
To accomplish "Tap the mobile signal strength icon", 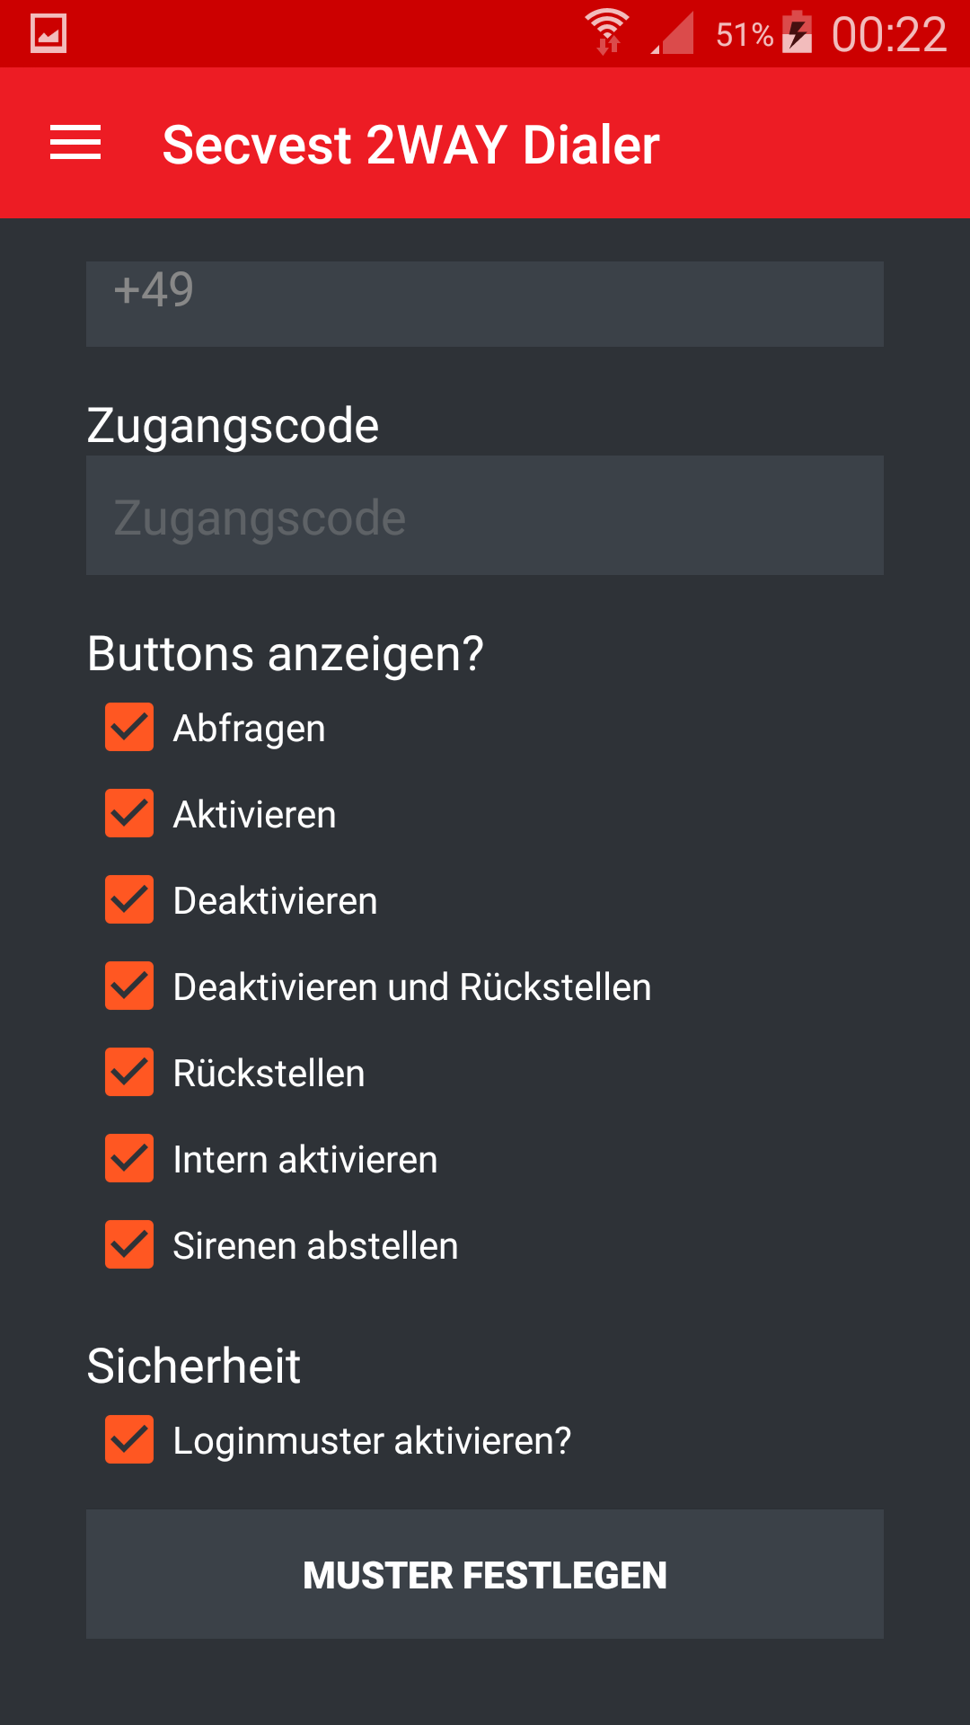I will tap(674, 34).
